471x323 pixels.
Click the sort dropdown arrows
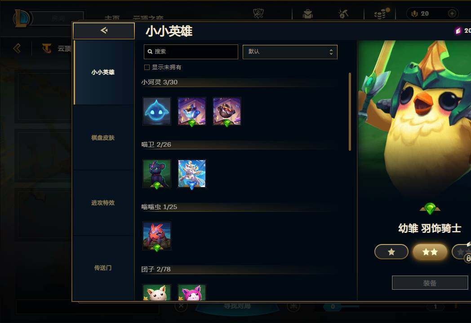pos(331,52)
